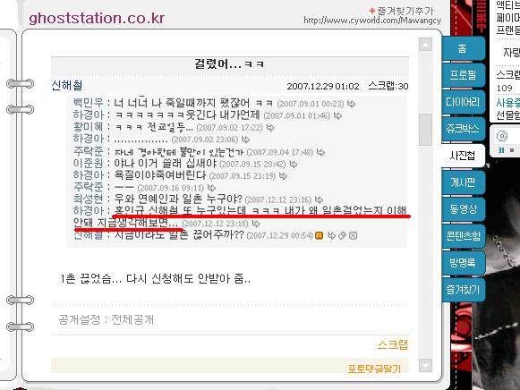Click the reply arrow beside 백민우's comment
Screen dimensions: 520x390
click(x=351, y=104)
